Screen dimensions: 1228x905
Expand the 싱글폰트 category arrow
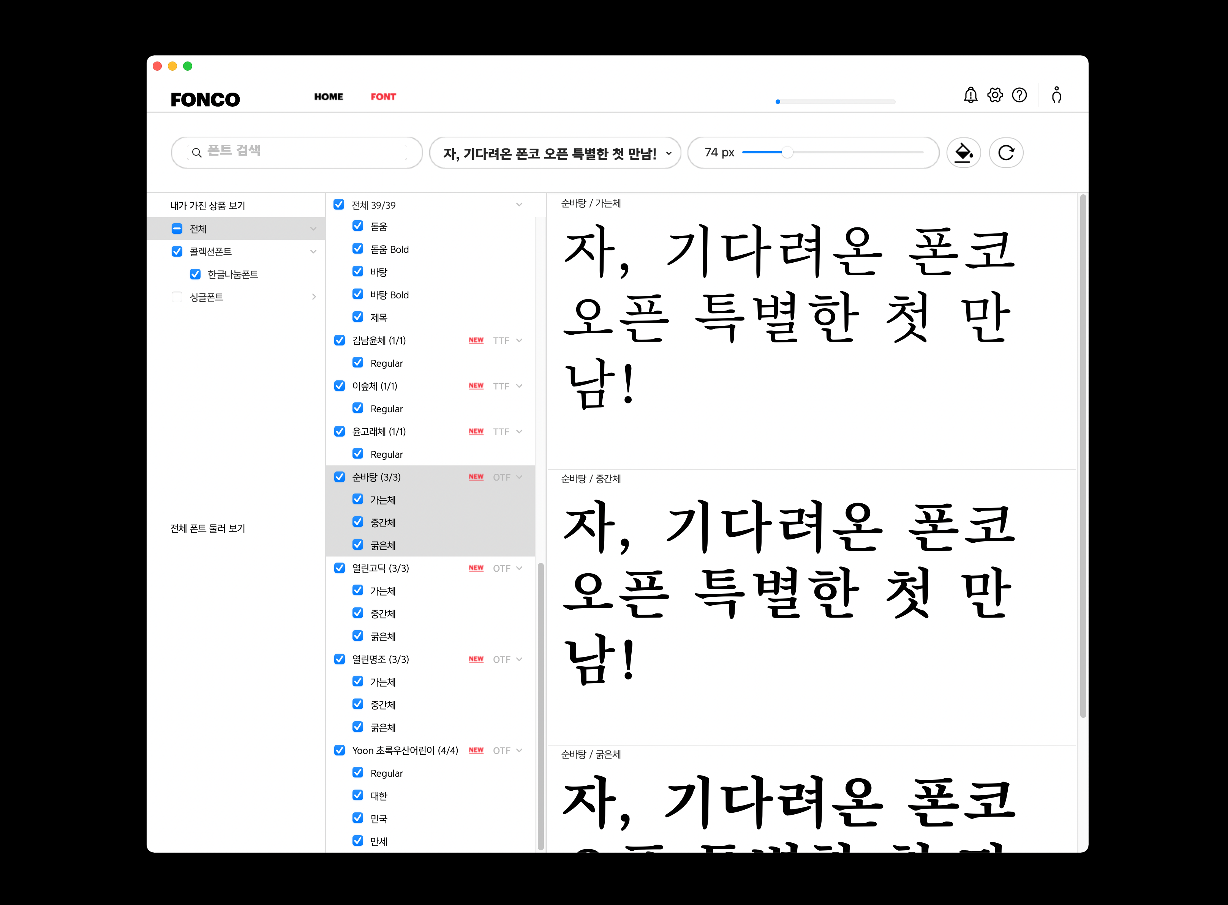314,297
